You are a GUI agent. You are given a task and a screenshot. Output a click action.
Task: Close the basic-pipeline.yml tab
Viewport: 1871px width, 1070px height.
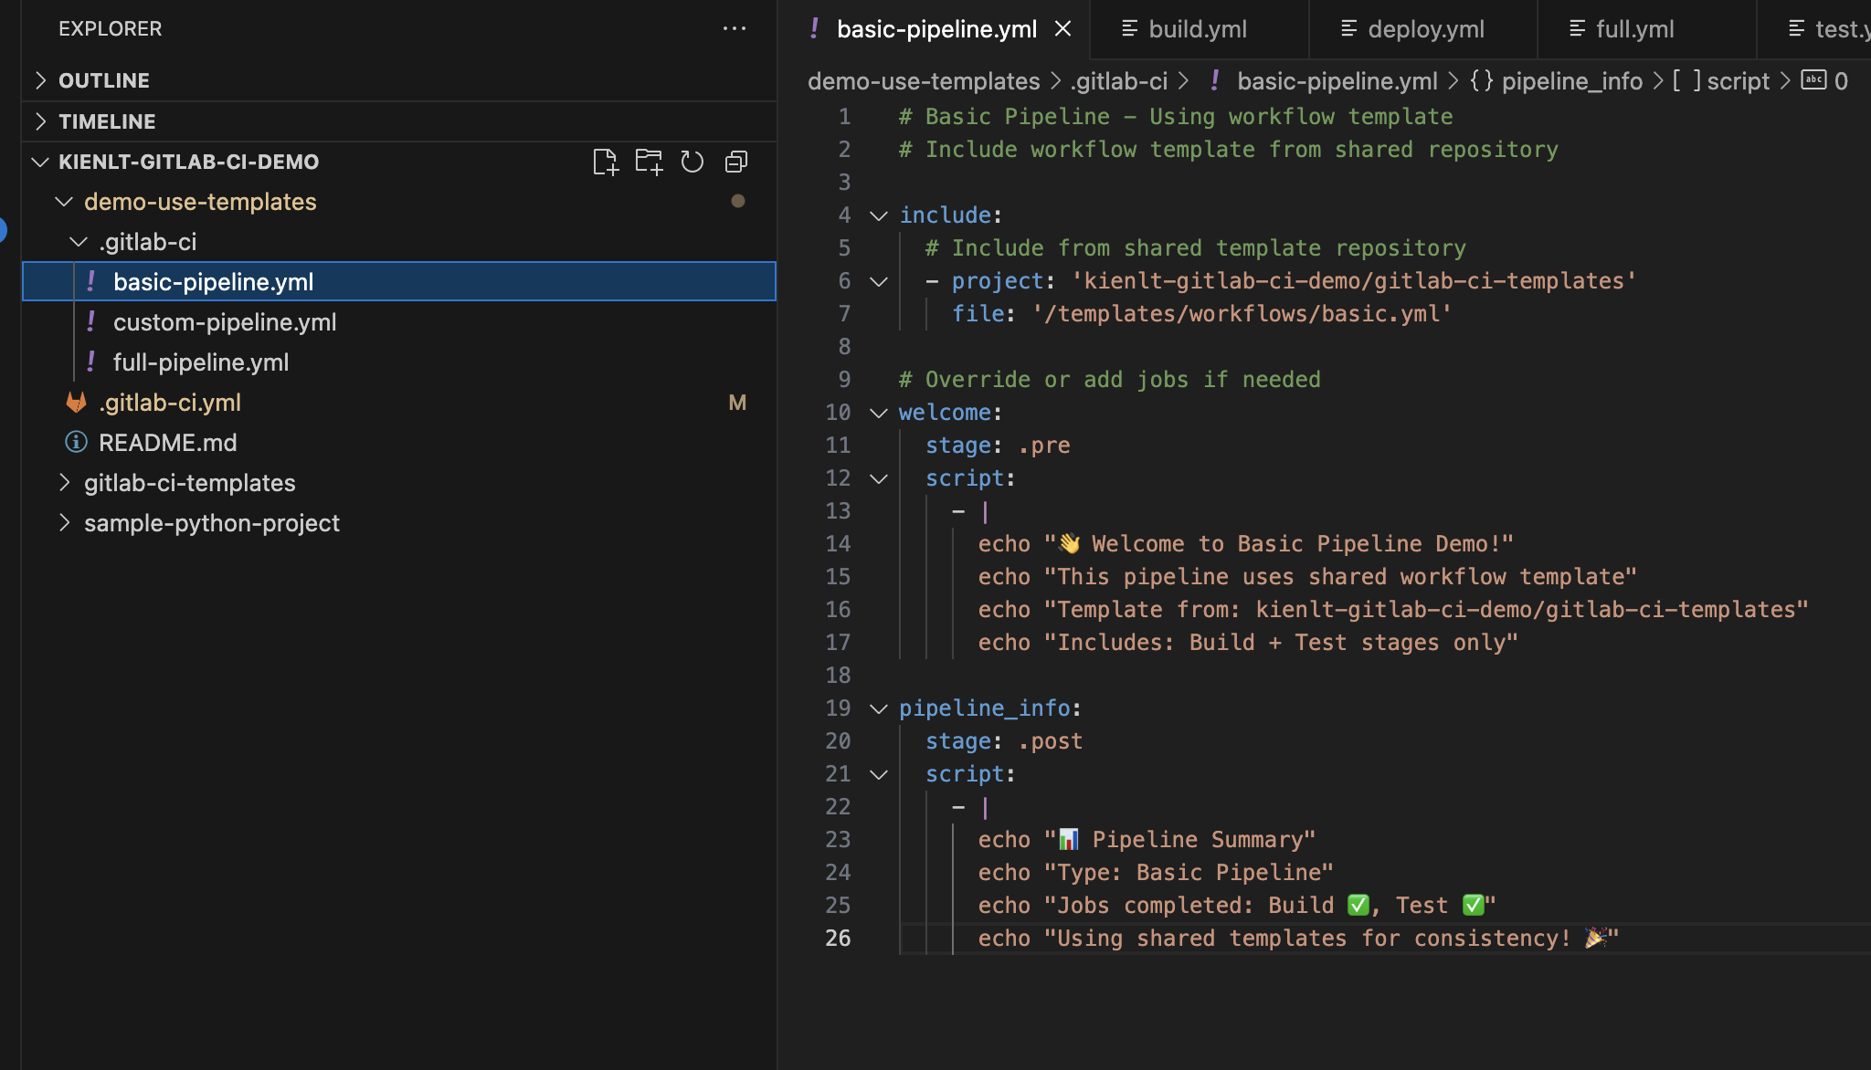coord(1062,28)
